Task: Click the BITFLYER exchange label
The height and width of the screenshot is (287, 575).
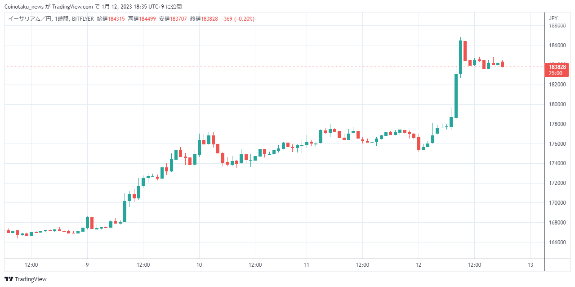Action: tap(83, 19)
